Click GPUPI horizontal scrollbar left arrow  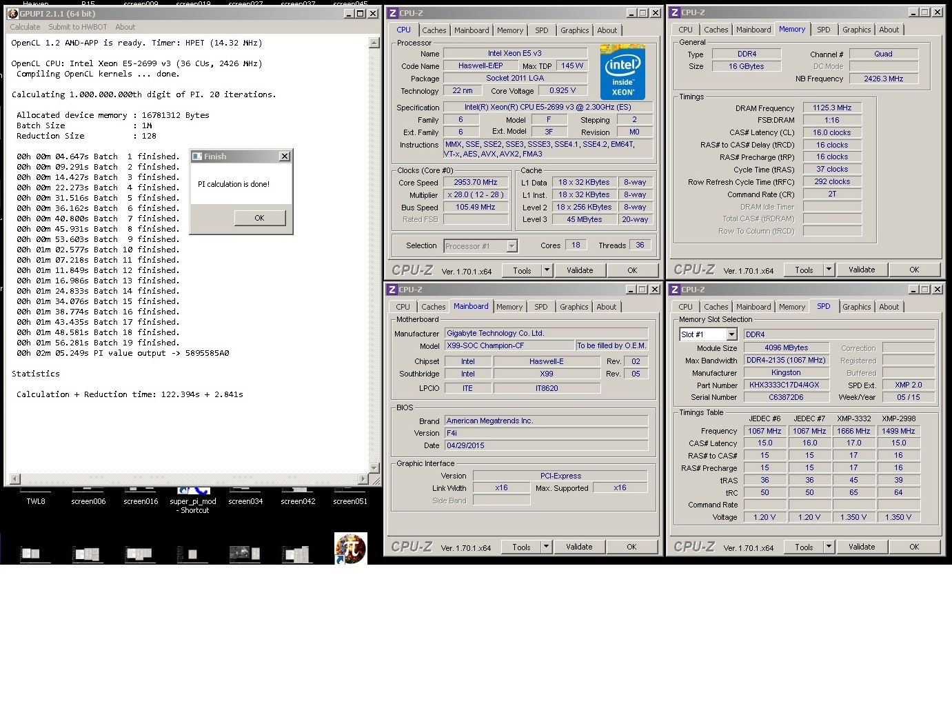[x=14, y=478]
